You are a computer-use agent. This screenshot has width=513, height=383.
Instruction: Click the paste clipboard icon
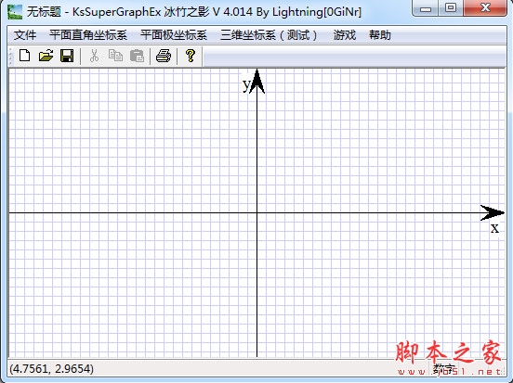(x=137, y=56)
